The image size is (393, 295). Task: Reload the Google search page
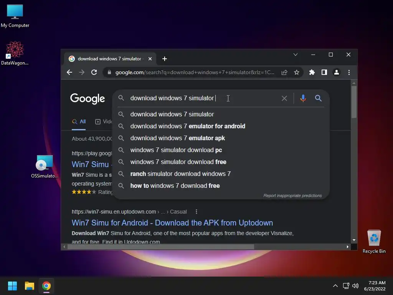point(94,73)
